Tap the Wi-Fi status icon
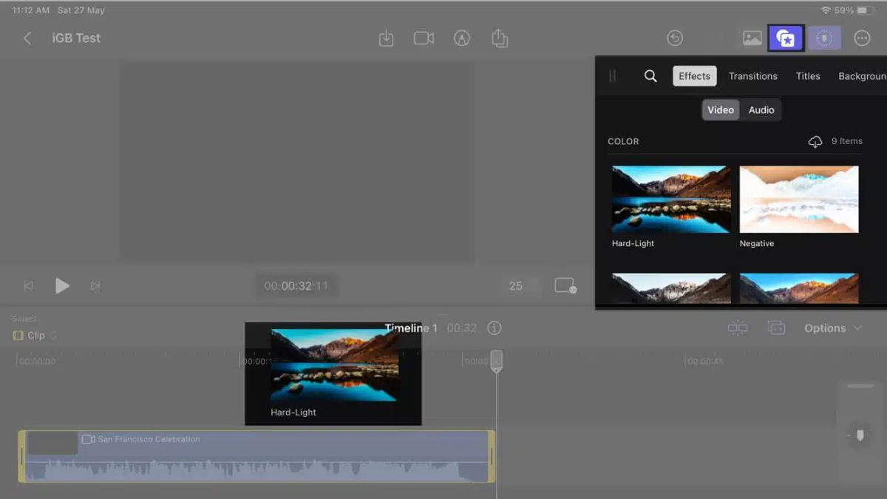Image resolution: width=887 pixels, height=499 pixels. pos(826,10)
